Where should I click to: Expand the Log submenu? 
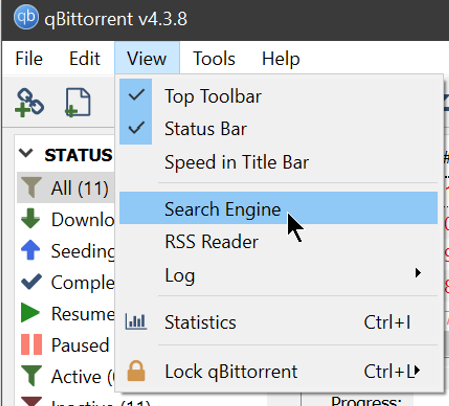click(x=278, y=275)
